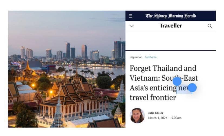This screenshot has width=224, height=136.
Task: Click Julie Miller's author photo
Action: click(x=137, y=116)
